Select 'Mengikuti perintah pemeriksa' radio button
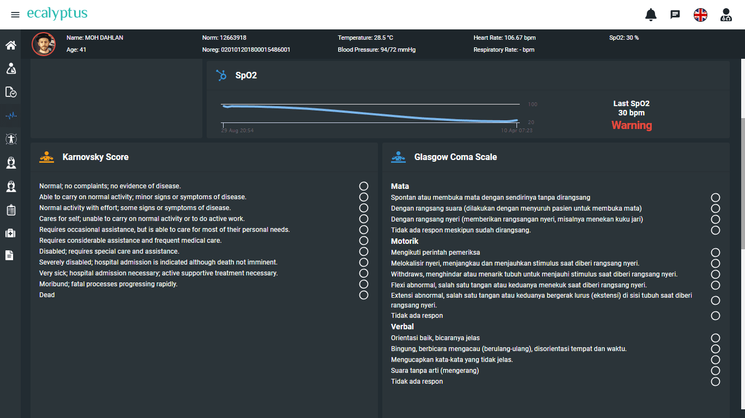 [x=716, y=253]
